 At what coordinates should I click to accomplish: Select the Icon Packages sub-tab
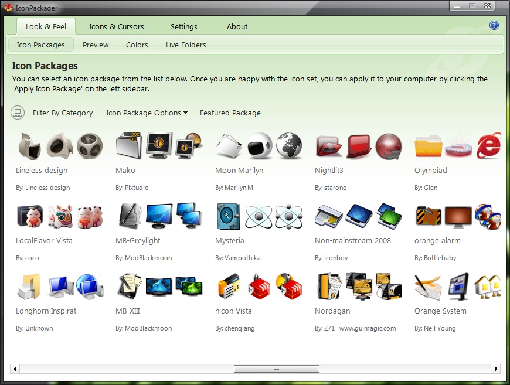(x=40, y=45)
